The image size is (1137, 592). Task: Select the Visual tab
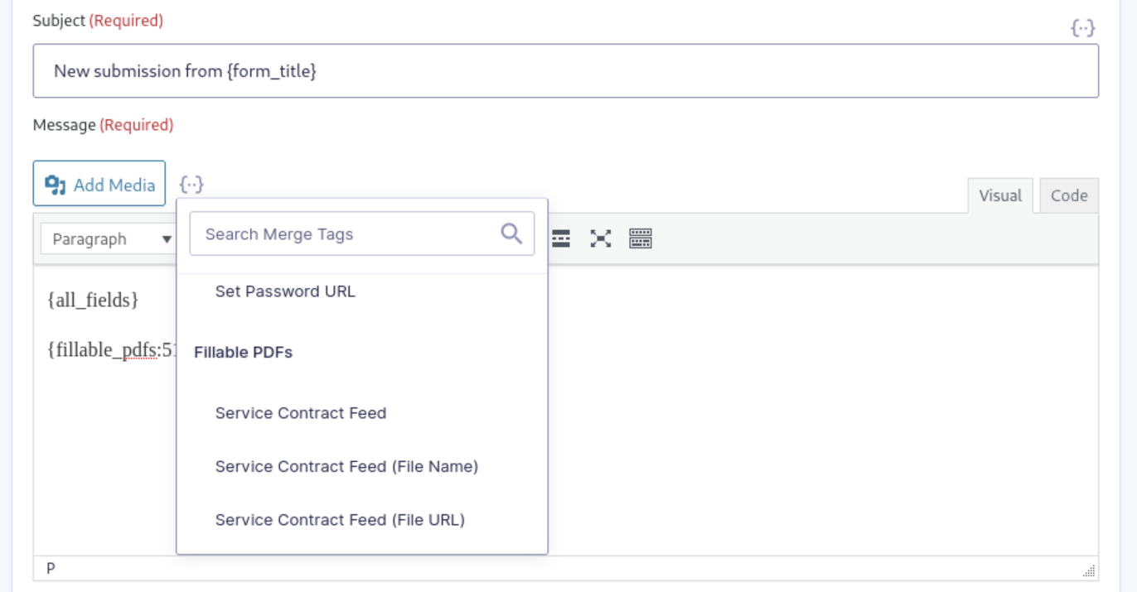[999, 195]
